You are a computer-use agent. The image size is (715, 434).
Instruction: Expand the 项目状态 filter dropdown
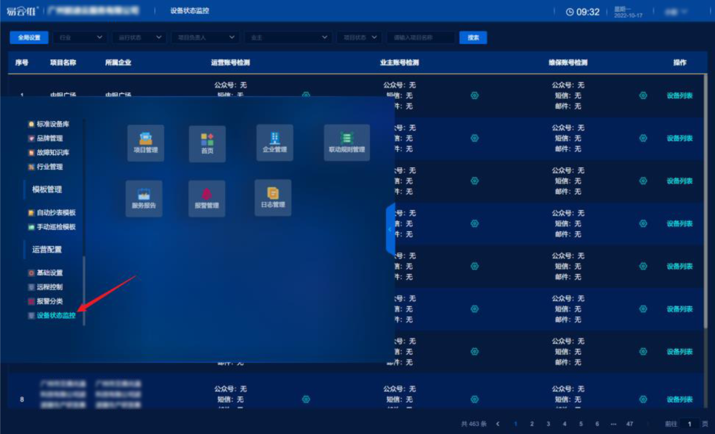click(x=359, y=38)
